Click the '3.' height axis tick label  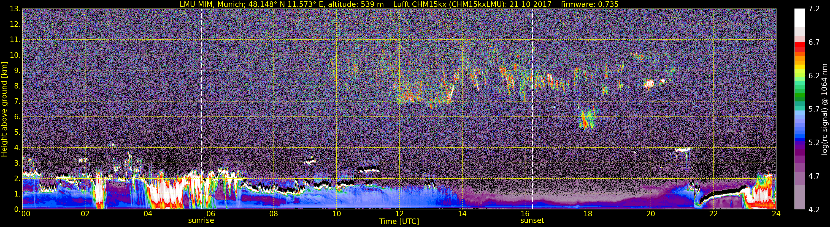click(17, 163)
